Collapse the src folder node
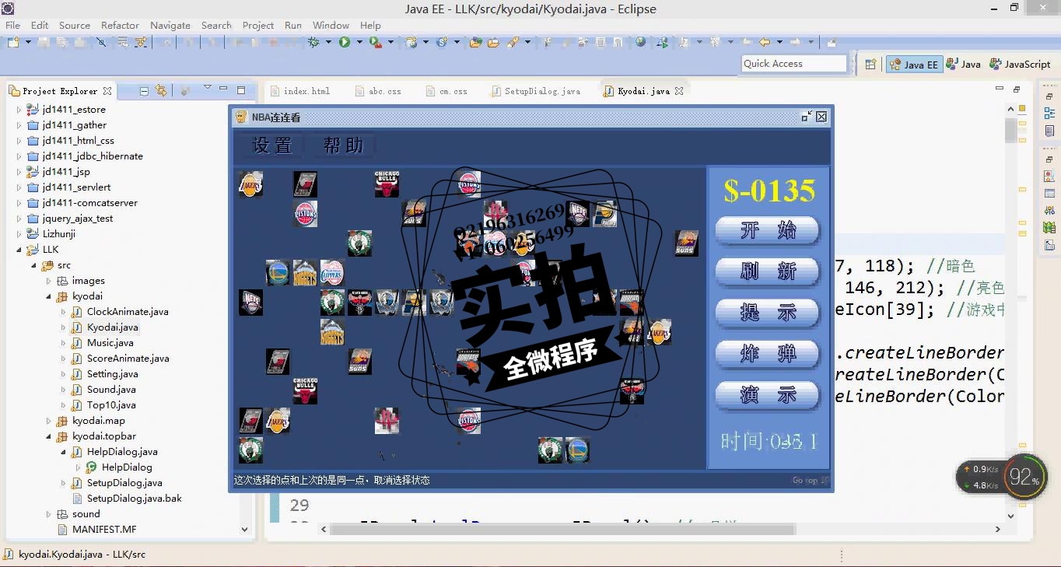Viewport: 1061px width, 567px height. [x=34, y=265]
